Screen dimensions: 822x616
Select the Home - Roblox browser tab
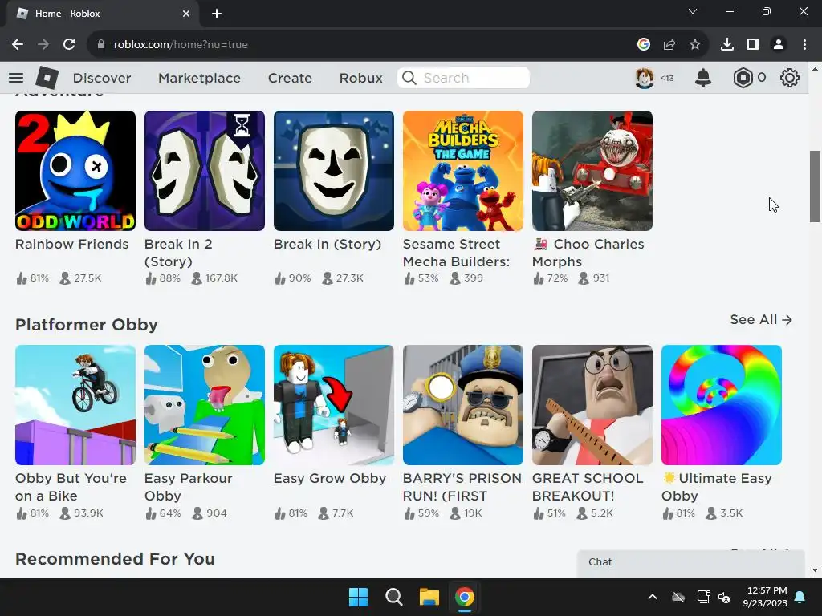point(102,14)
